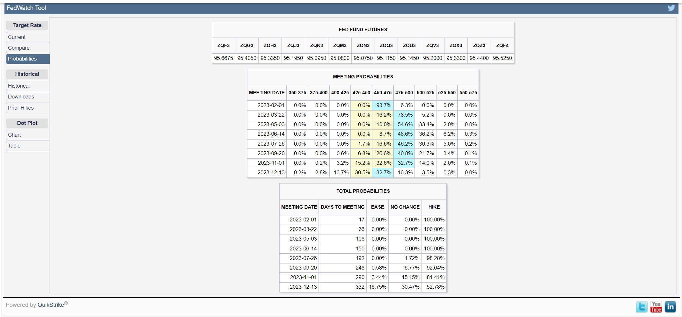Image resolution: width=682 pixels, height=317 pixels.
Task: Open the Downloads sidebar item
Action: click(28, 97)
